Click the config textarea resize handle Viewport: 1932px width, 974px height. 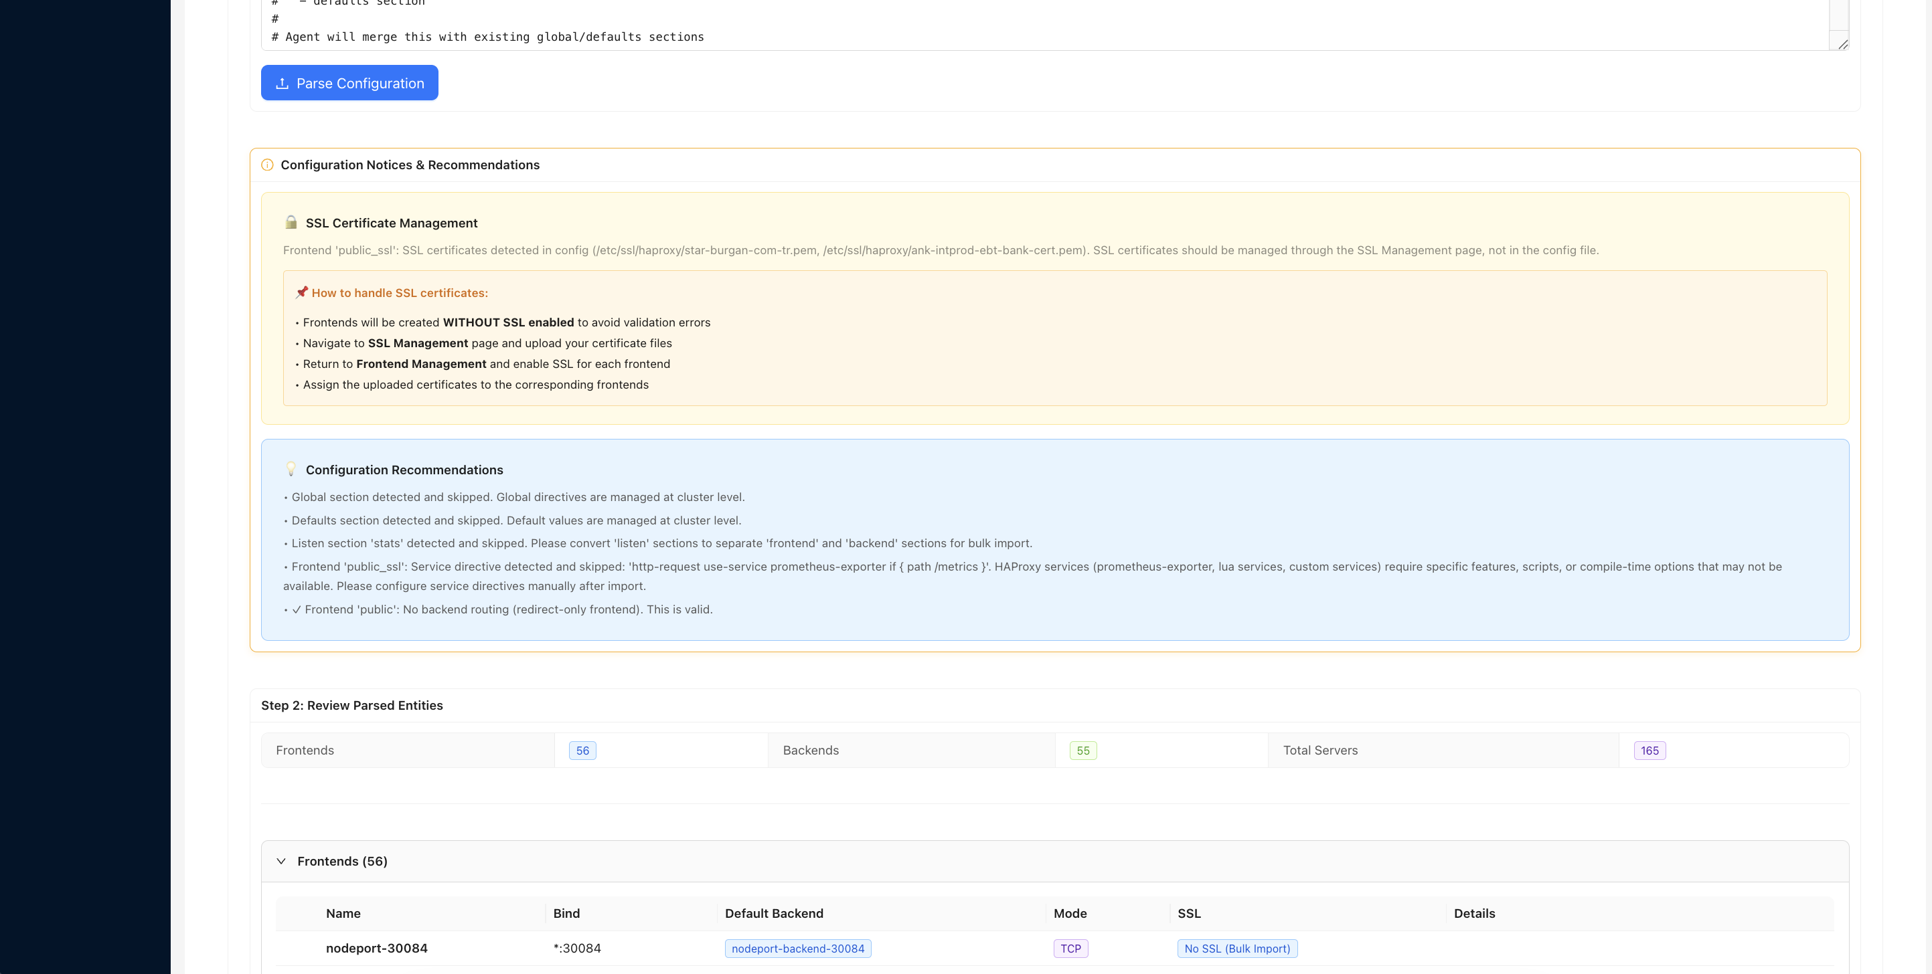1843,44
